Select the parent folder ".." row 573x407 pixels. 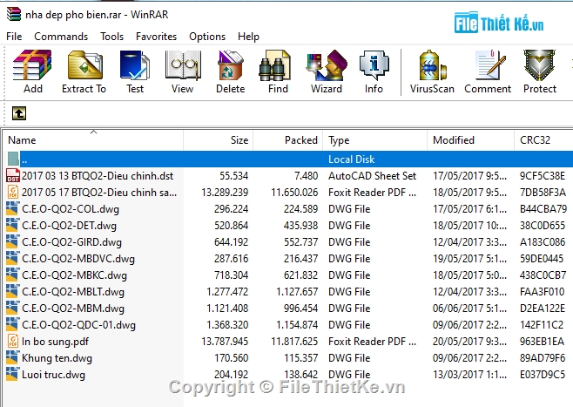click(x=289, y=159)
